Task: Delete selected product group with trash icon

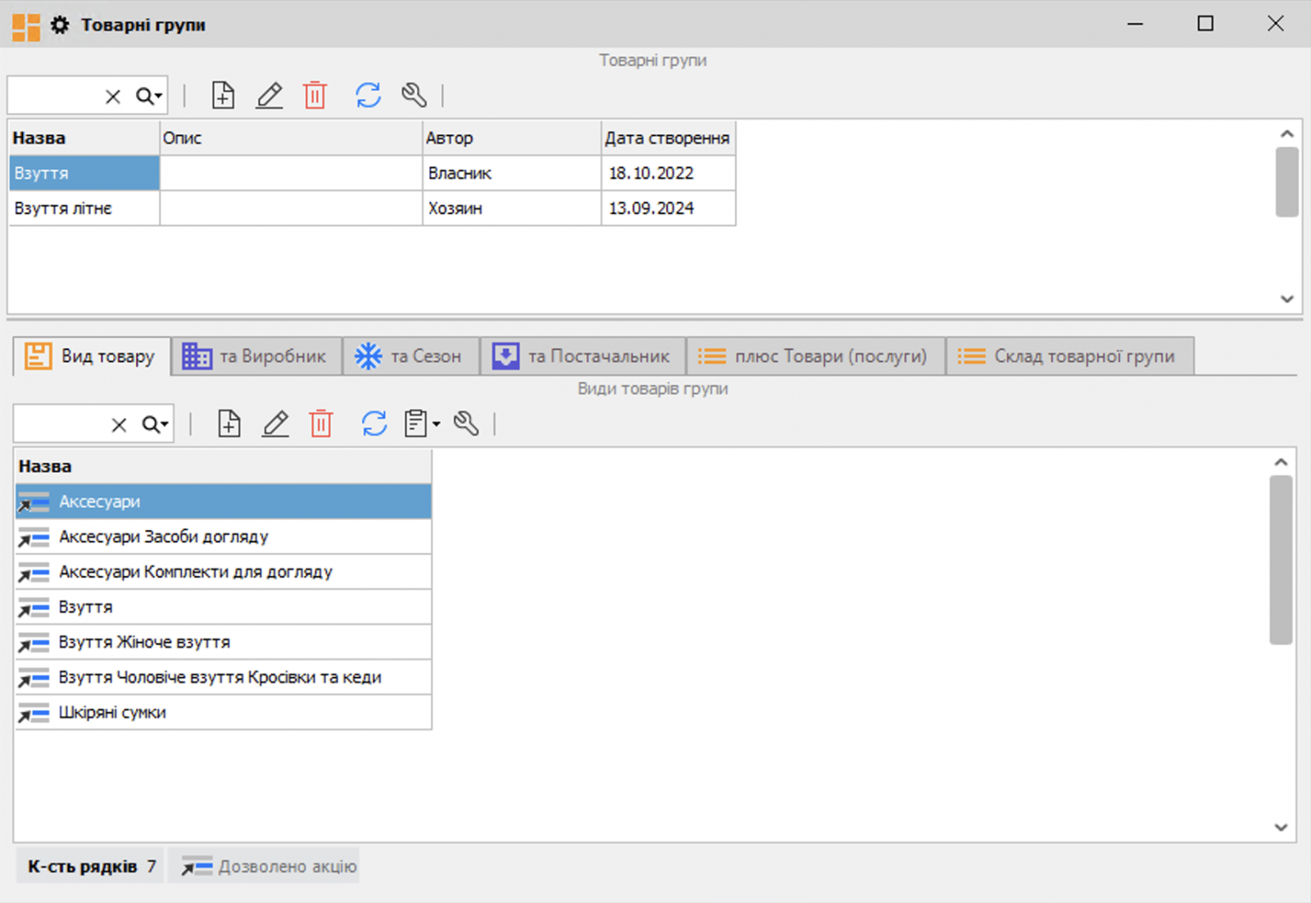Action: [x=315, y=96]
